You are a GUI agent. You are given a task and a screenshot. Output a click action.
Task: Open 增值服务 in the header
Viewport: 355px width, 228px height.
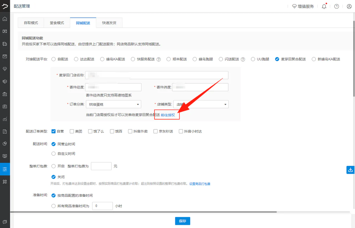303,6
